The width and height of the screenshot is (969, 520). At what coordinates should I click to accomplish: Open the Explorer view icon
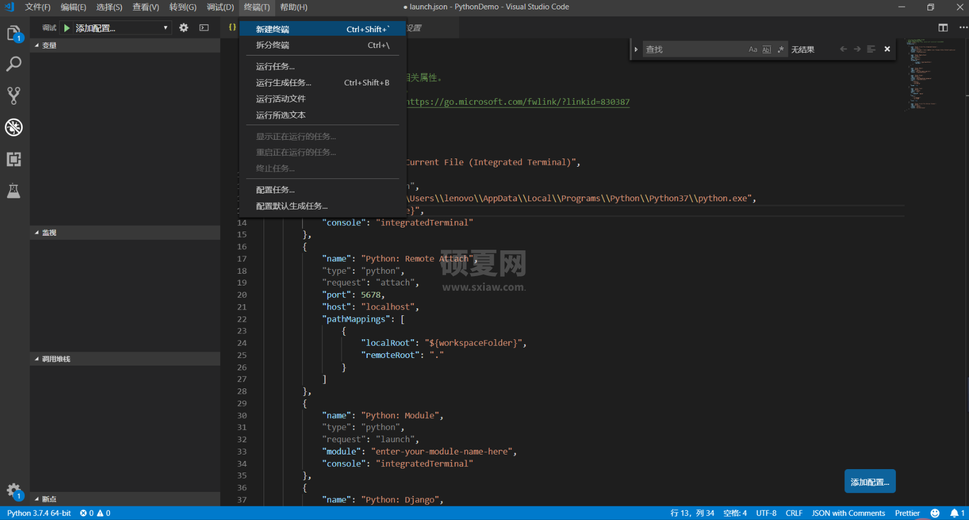coord(13,33)
